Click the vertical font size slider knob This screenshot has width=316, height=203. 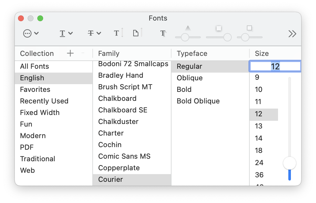[x=289, y=163]
